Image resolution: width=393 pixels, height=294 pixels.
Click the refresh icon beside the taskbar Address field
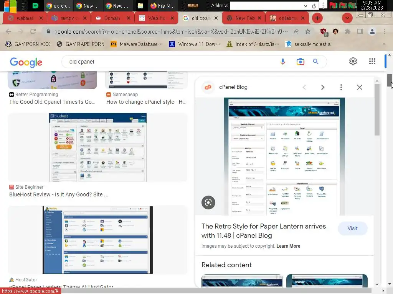314,6
